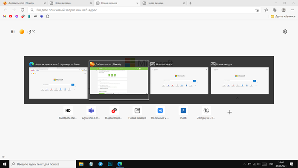Select fourth Новая вкладка preview thumbnail
Viewport: 298px width, 168px height.
pyautogui.click(x=240, y=78)
